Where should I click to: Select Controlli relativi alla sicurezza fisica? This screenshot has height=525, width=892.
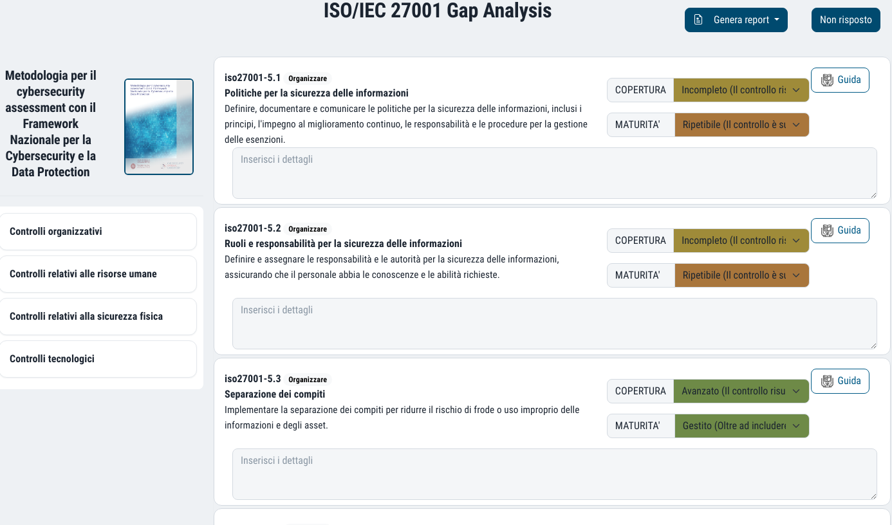(x=98, y=317)
